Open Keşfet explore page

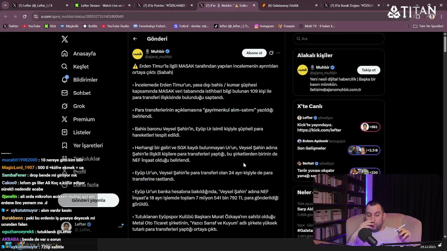75,67
